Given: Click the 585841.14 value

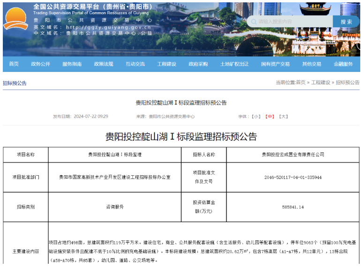Looking at the screenshot, I should [x=293, y=207].
